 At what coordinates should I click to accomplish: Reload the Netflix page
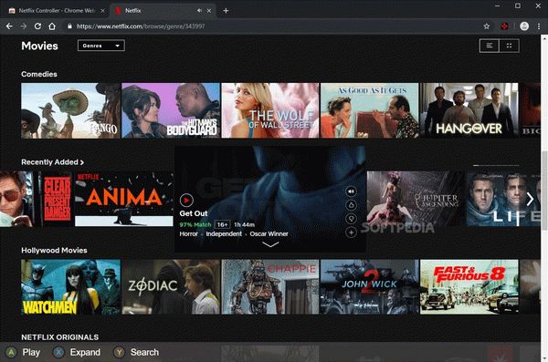tap(37, 26)
